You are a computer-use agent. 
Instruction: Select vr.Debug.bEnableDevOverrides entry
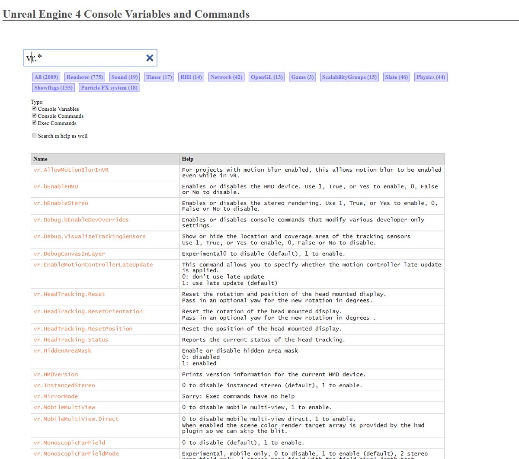[x=81, y=219]
